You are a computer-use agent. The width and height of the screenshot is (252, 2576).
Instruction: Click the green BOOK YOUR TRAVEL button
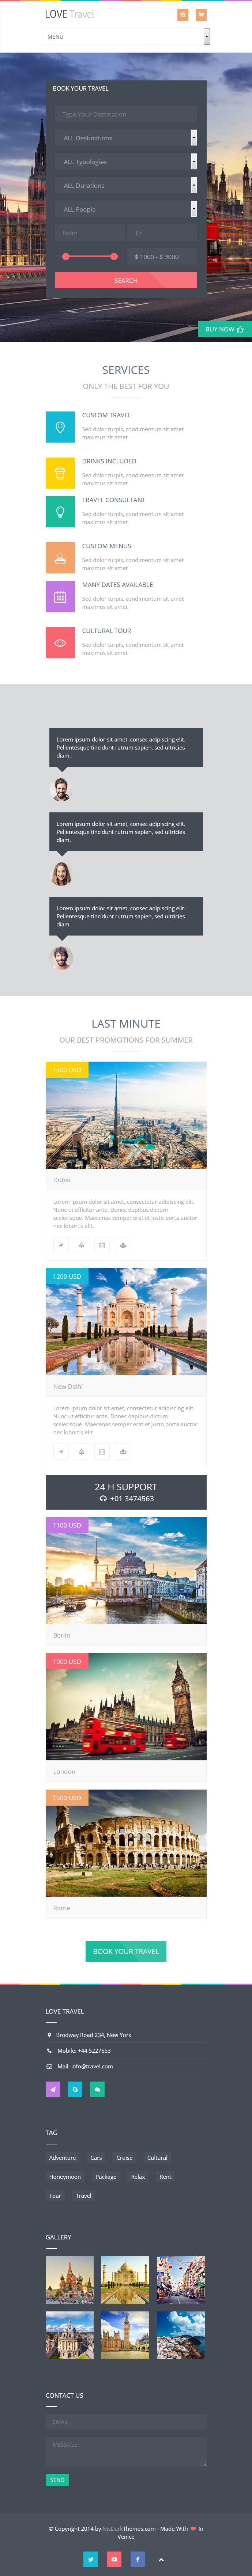(126, 1951)
